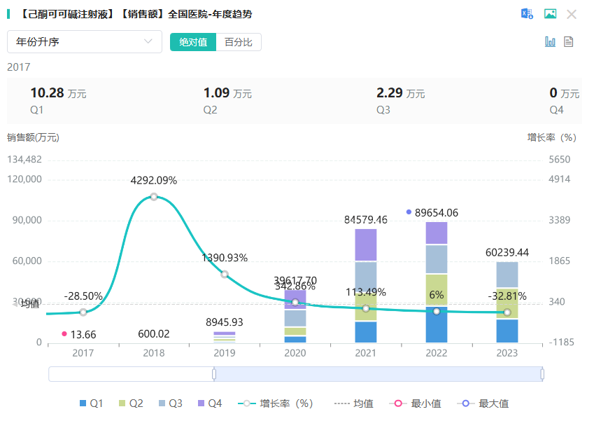Toggle 均值 line in the legend

click(x=354, y=403)
